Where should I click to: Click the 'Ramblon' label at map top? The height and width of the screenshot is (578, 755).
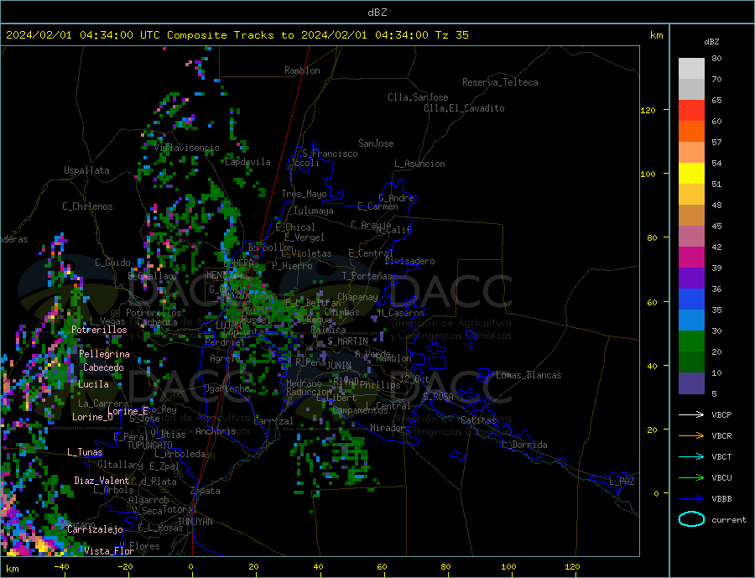302,70
